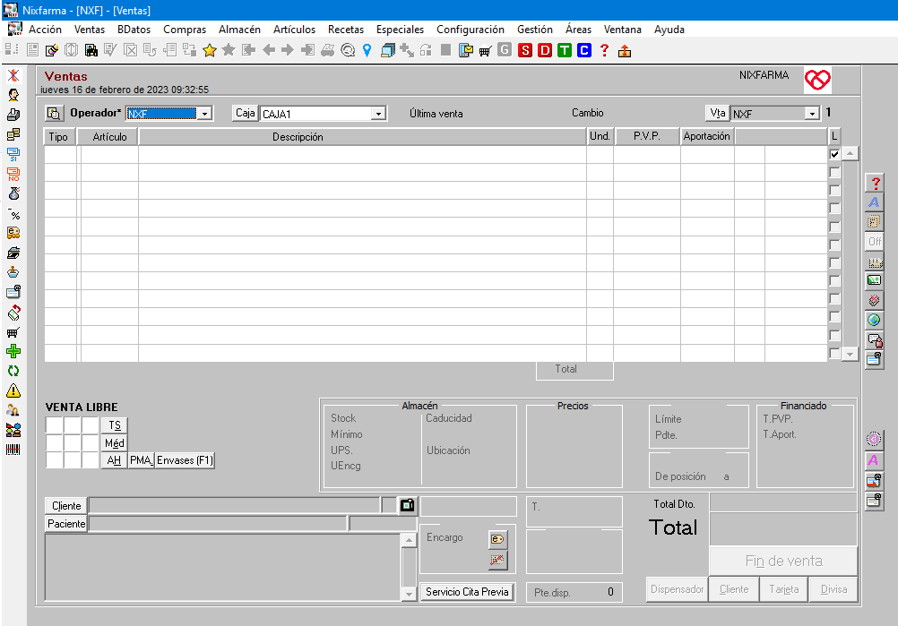Check the eighth row L checkbox

coord(834,281)
